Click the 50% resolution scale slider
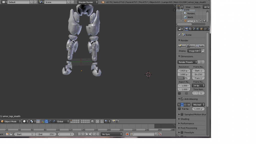This screenshot has width=256, height=144. [184, 78]
